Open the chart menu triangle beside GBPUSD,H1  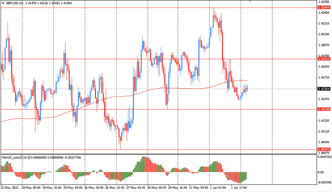(3, 3)
